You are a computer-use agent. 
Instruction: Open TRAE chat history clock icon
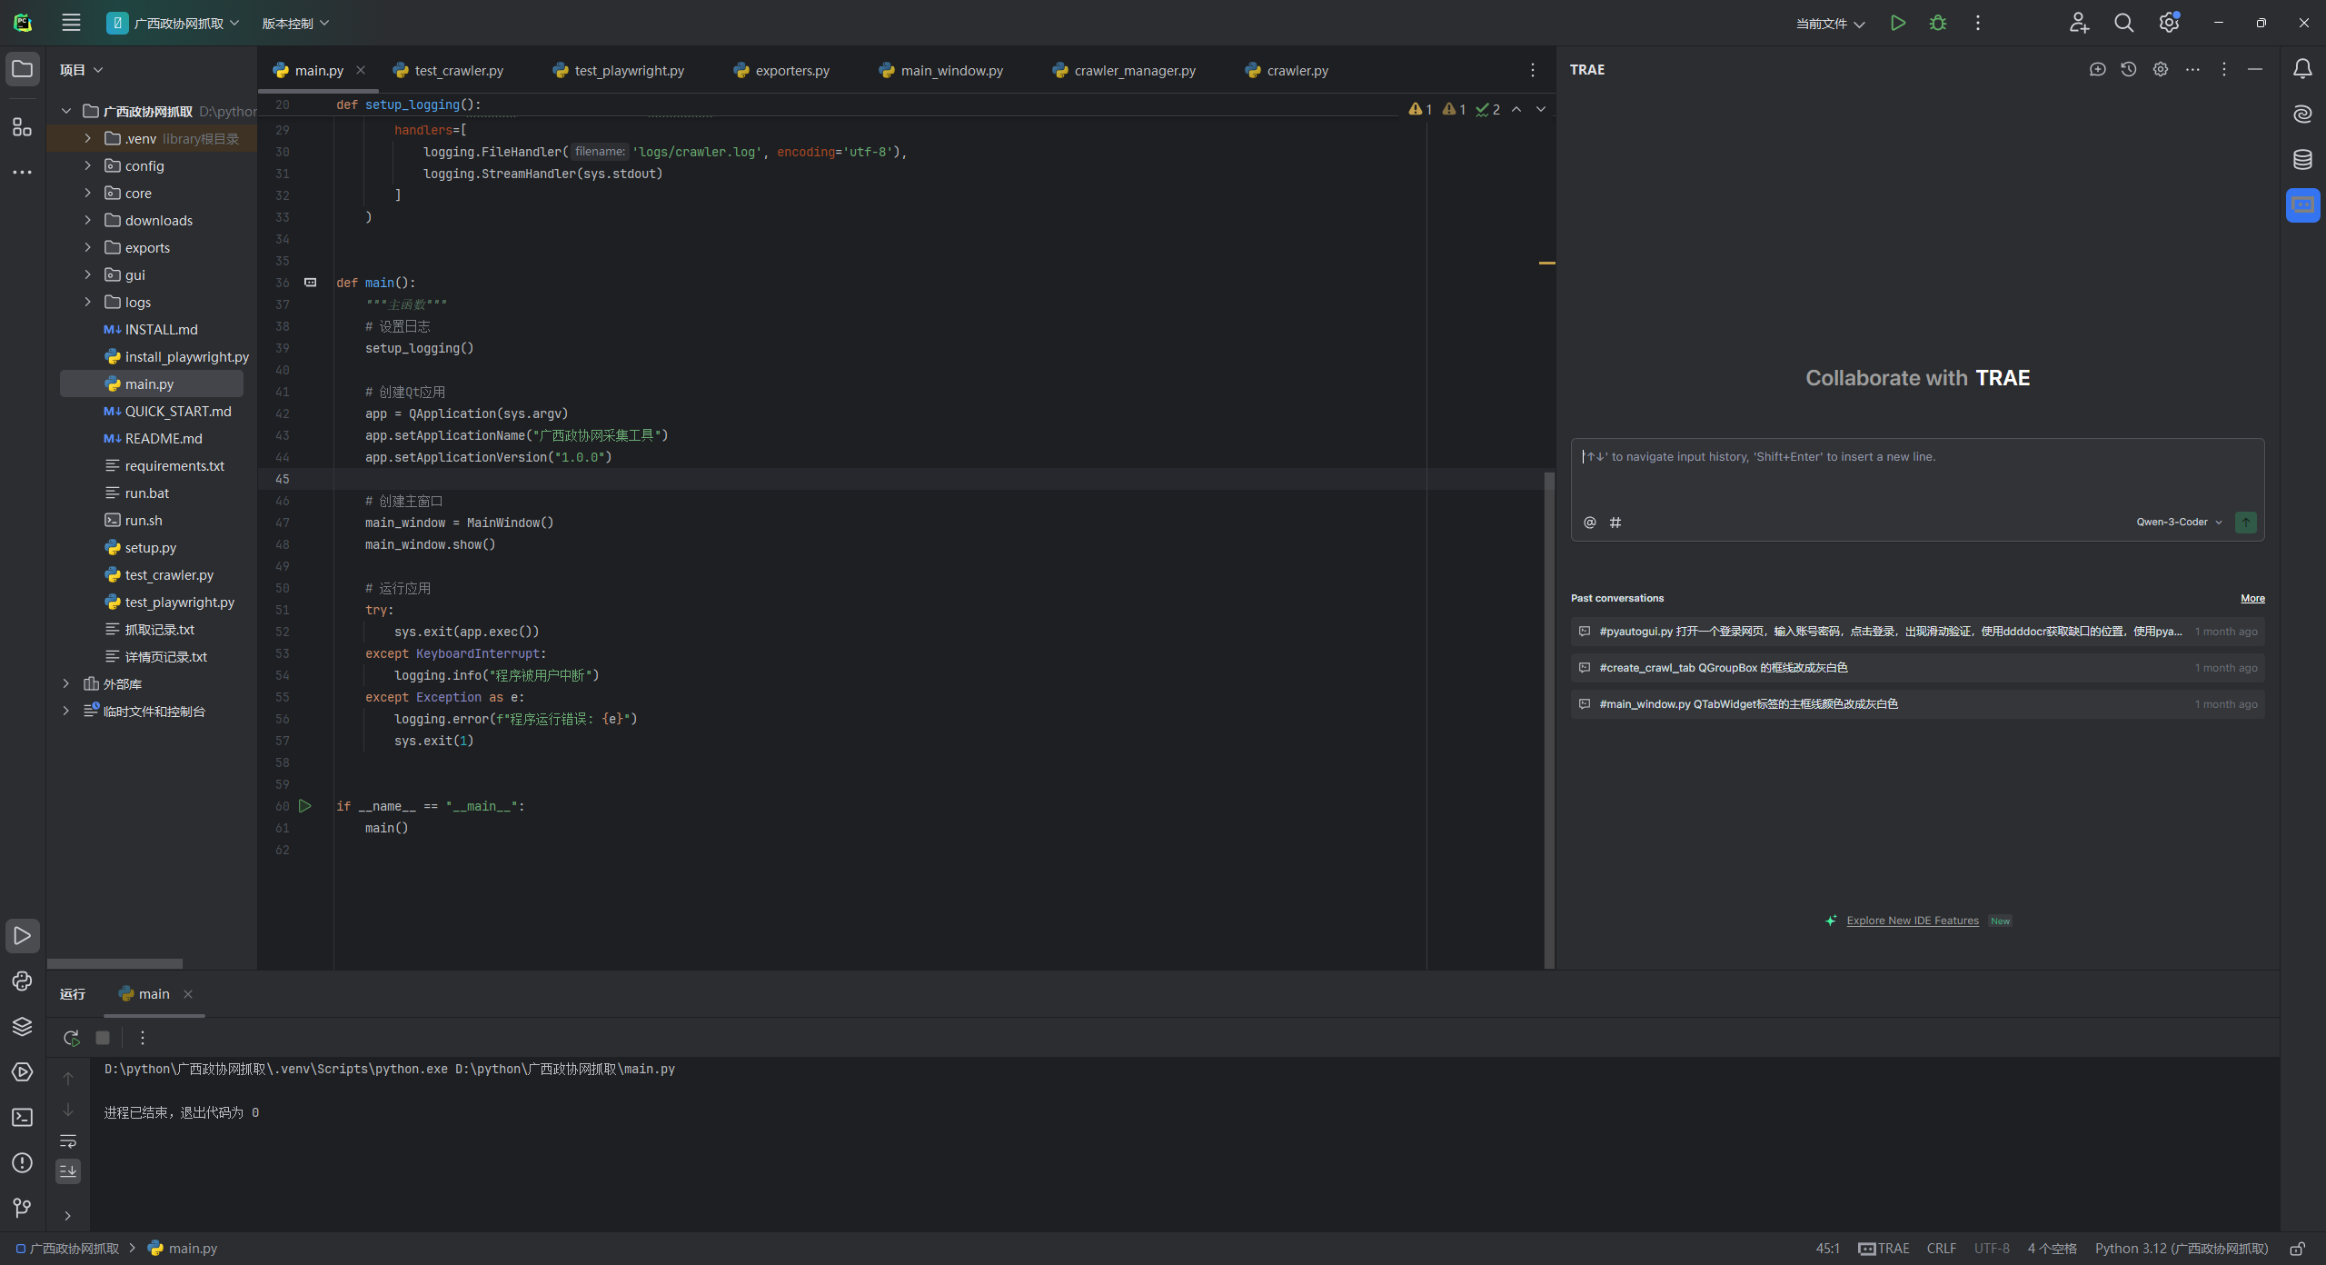coord(2130,69)
